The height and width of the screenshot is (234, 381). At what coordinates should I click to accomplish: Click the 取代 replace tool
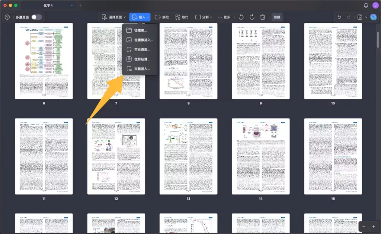pos(182,17)
